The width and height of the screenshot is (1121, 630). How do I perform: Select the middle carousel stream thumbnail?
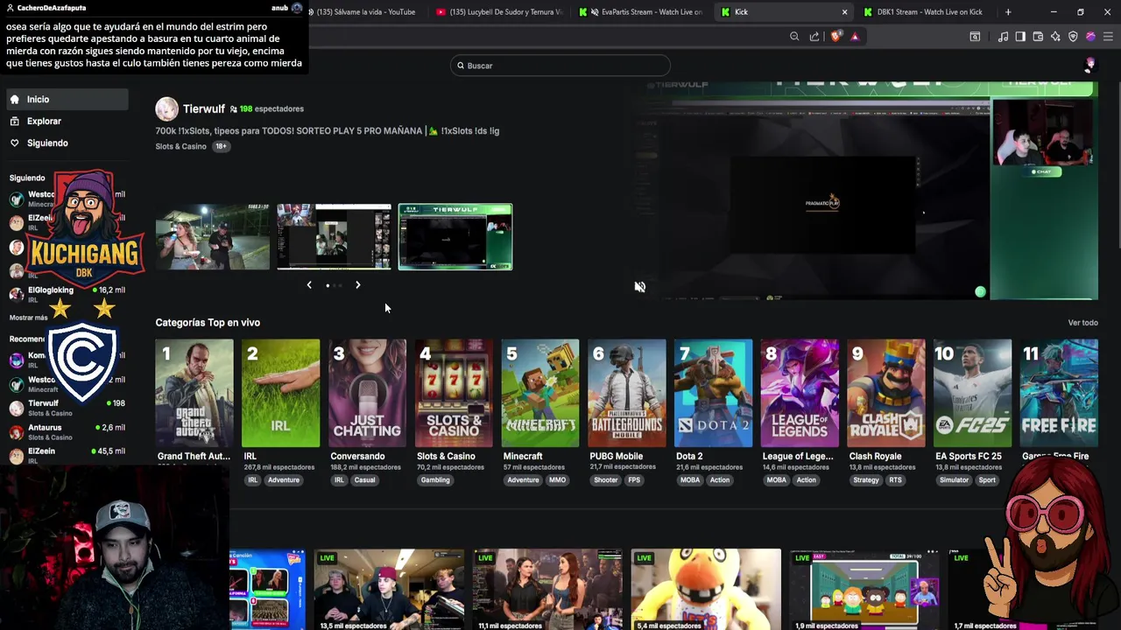(x=335, y=237)
